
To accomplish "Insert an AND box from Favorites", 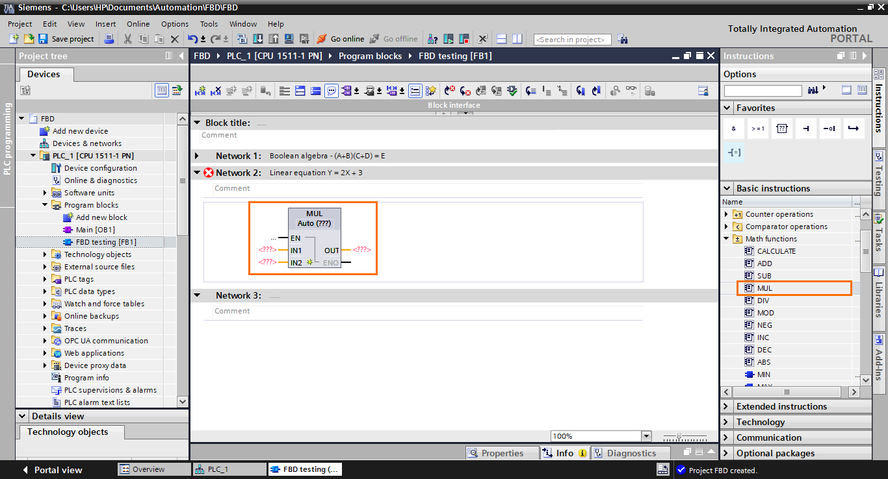I will 733,128.
